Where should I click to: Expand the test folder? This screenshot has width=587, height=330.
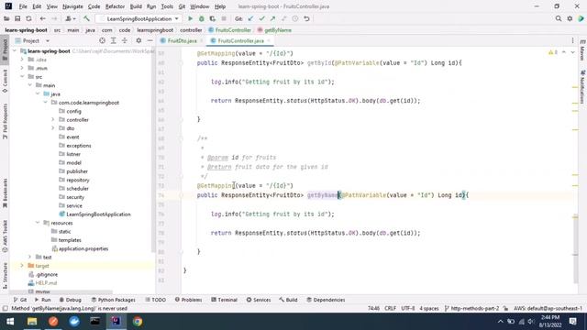tap(30, 257)
